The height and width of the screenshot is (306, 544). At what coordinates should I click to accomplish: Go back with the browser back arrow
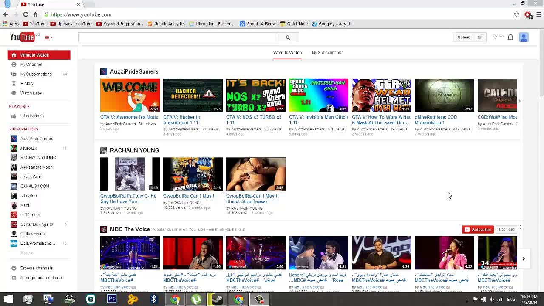coord(6,14)
